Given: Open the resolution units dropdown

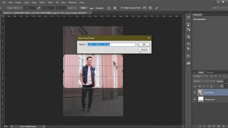Looking at the screenshot, I should (72, 8).
